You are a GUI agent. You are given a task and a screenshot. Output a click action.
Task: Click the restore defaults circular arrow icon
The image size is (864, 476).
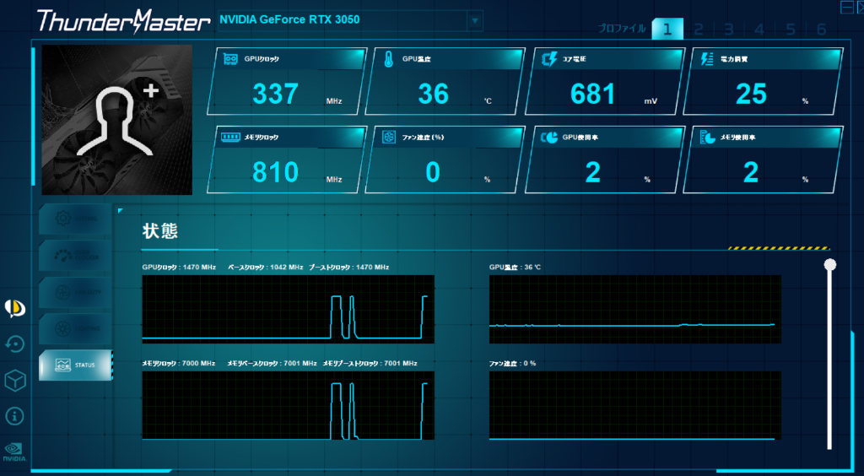pyautogui.click(x=14, y=344)
